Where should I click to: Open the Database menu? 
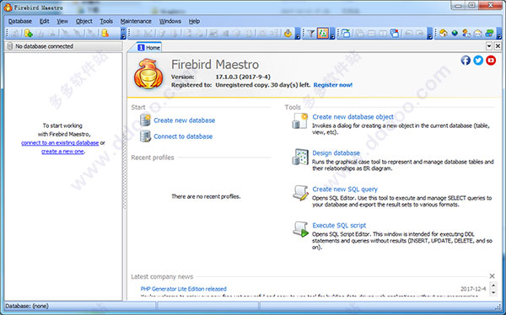[x=20, y=21]
